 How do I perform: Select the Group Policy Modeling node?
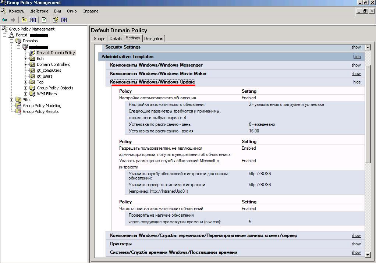[42, 106]
